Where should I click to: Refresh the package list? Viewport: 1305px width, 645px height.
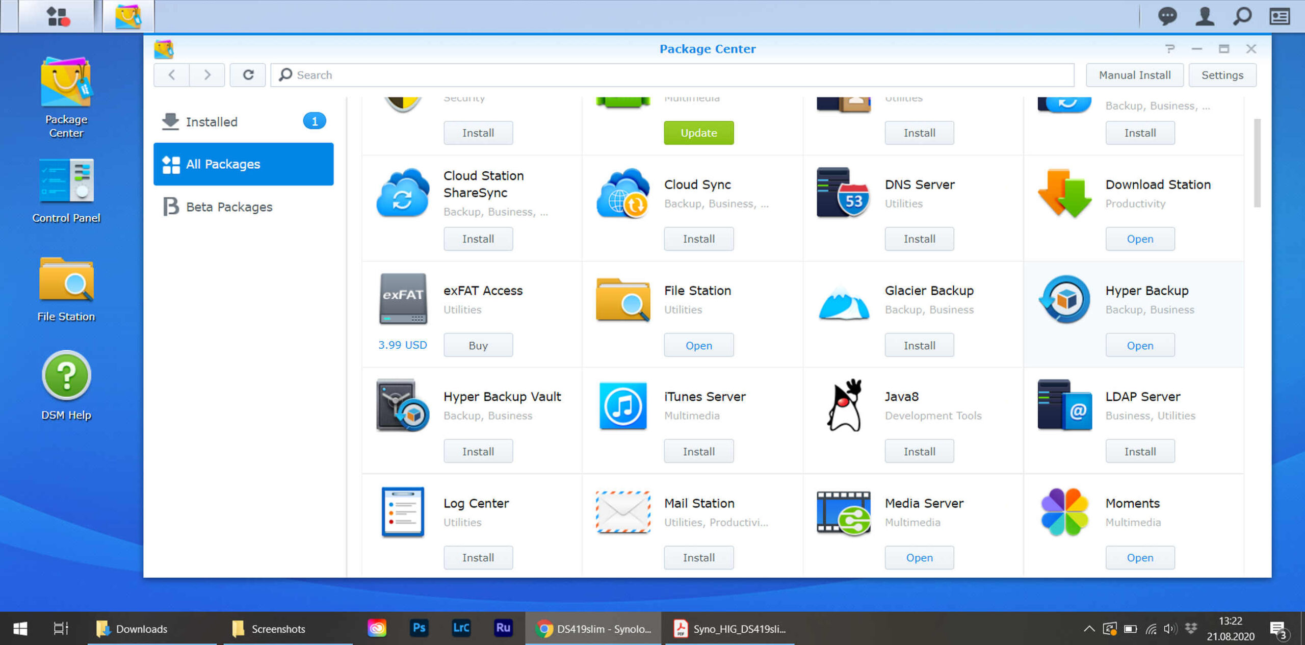tap(248, 75)
